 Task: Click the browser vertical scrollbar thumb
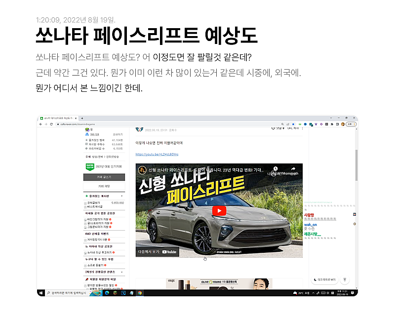356,165
